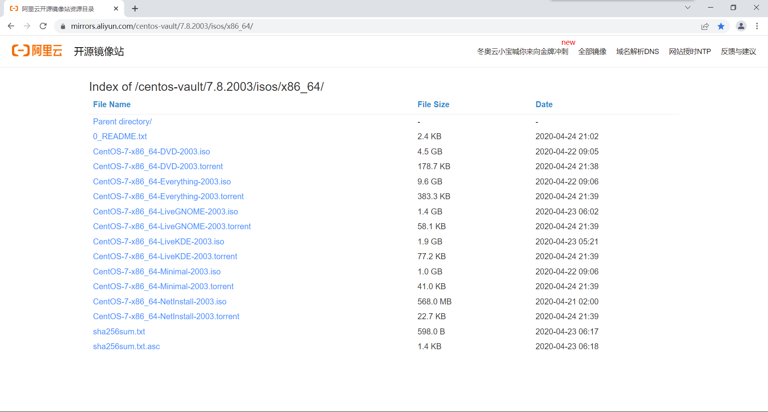The image size is (768, 412).
Task: Toggle the bookmark star for this page
Action: tap(721, 26)
